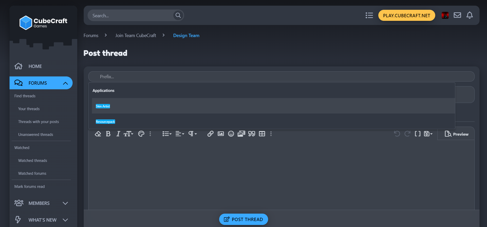Open WHAT'S NEW sidebar item
The height and width of the screenshot is (227, 487).
click(42, 220)
